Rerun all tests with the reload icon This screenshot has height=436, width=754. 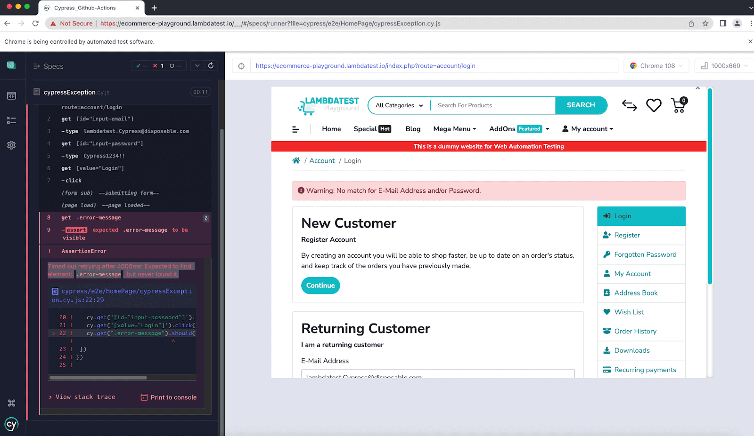(x=211, y=66)
